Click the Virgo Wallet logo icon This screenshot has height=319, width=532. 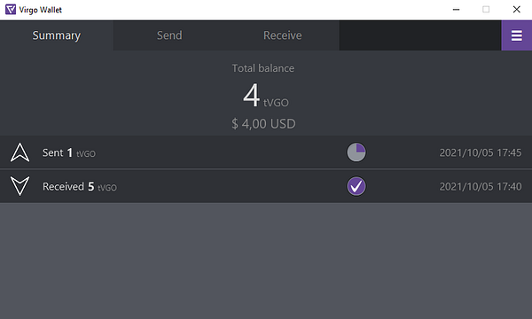pyautogui.click(x=11, y=10)
